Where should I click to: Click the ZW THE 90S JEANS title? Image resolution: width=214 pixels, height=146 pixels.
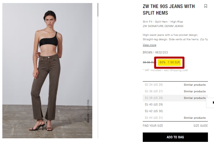pos(169,10)
